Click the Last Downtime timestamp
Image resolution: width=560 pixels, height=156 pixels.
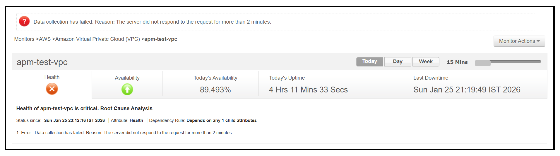click(x=467, y=90)
